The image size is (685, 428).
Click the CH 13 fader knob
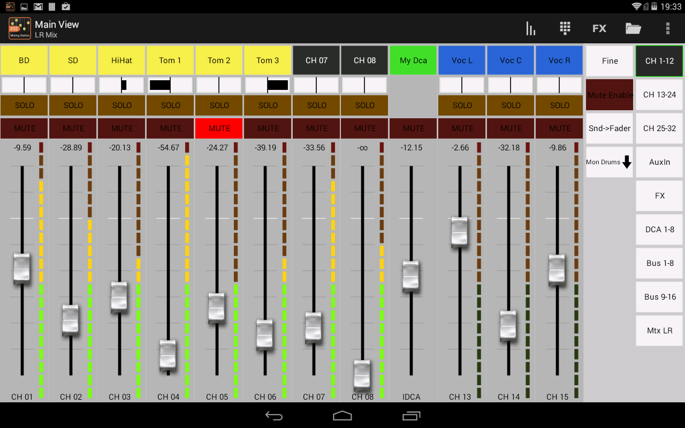(459, 232)
